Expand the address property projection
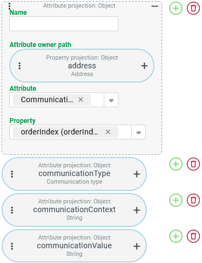 click(x=144, y=66)
